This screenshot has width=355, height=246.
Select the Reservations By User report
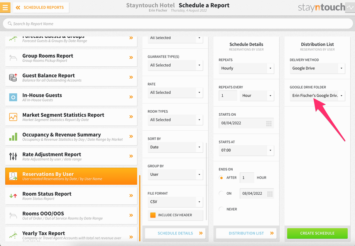[71, 176]
